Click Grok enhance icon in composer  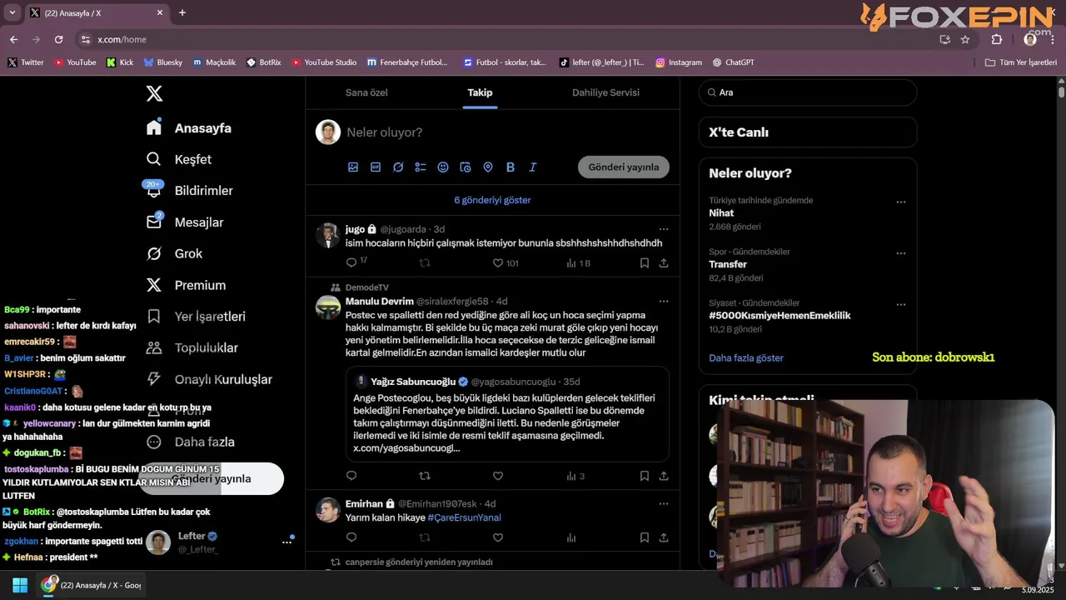[398, 167]
